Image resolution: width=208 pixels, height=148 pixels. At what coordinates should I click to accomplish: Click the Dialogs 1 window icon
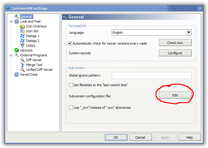(x=22, y=36)
